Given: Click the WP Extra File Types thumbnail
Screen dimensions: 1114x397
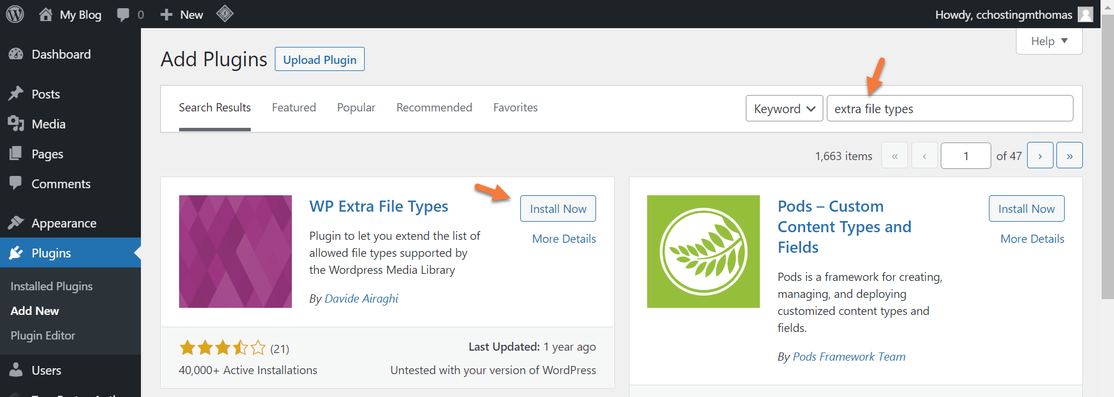Looking at the screenshot, I should [235, 252].
